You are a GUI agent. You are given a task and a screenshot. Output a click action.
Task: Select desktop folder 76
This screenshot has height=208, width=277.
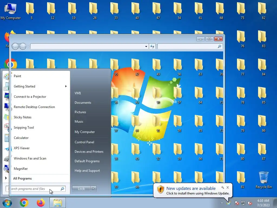[241, 39]
